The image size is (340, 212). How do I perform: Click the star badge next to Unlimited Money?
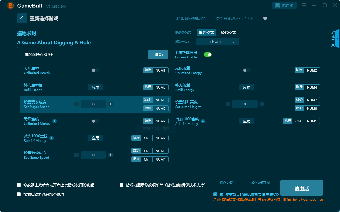click(54, 121)
